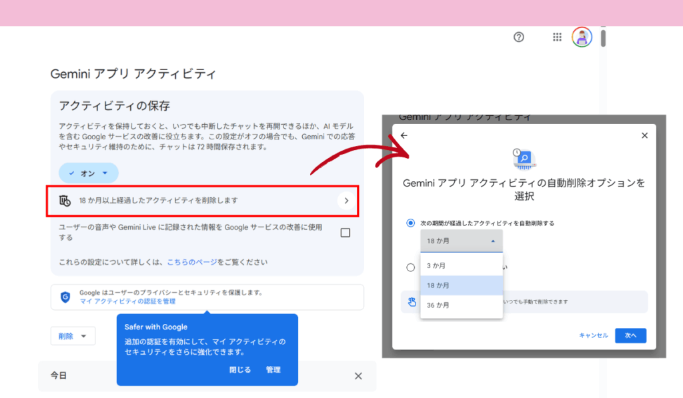Open the Help question mark icon
The image size is (683, 398).
click(x=519, y=37)
